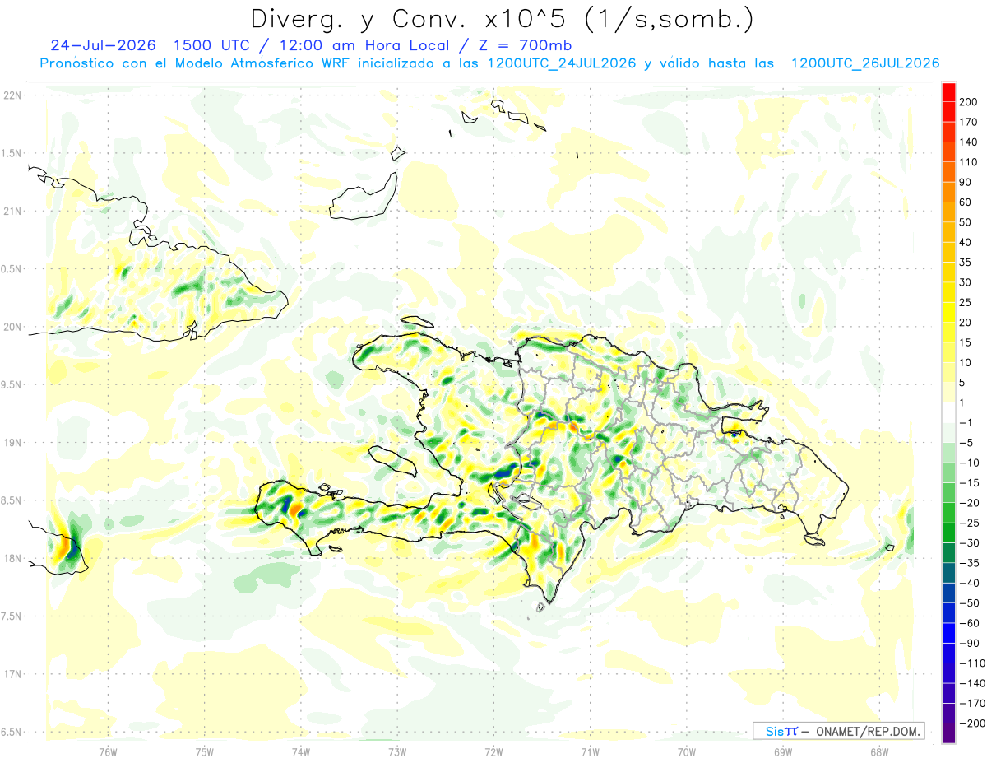This screenshot has height=763, width=987.
Task: Click the longitude label "68W"
Action: coord(879,752)
